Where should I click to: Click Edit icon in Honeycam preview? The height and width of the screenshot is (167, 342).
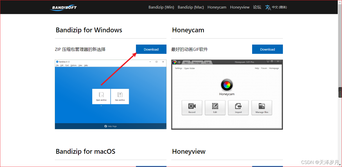pyautogui.click(x=215, y=106)
